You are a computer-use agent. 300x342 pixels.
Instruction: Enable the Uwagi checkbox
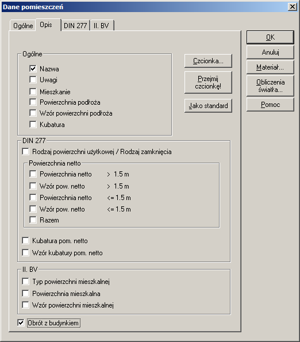[x=33, y=80]
